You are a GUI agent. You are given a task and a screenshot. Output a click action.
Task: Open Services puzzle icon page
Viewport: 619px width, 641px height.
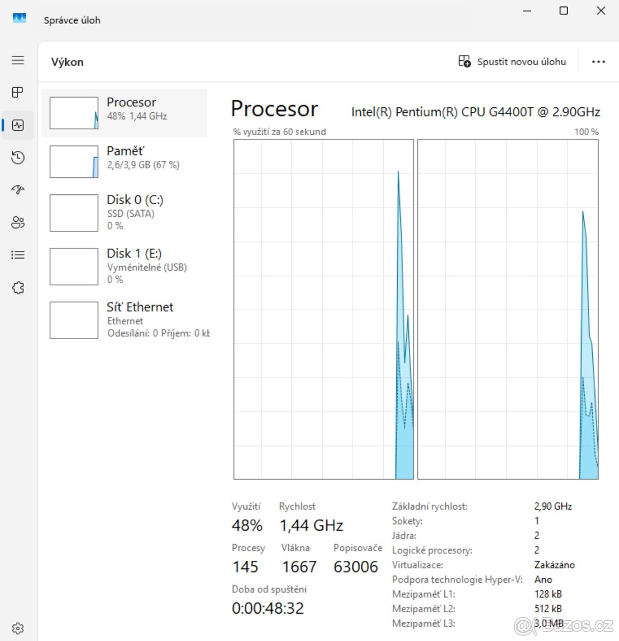[18, 287]
